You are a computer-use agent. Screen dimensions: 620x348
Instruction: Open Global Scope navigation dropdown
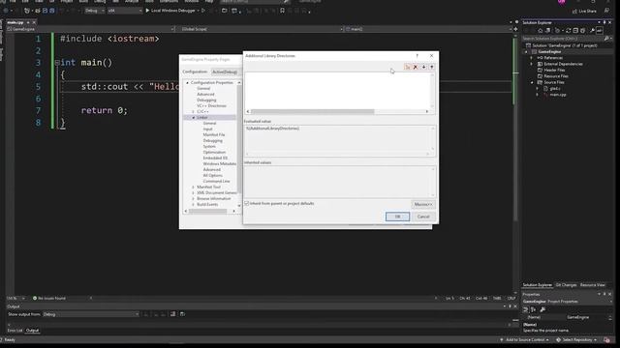coord(262,29)
